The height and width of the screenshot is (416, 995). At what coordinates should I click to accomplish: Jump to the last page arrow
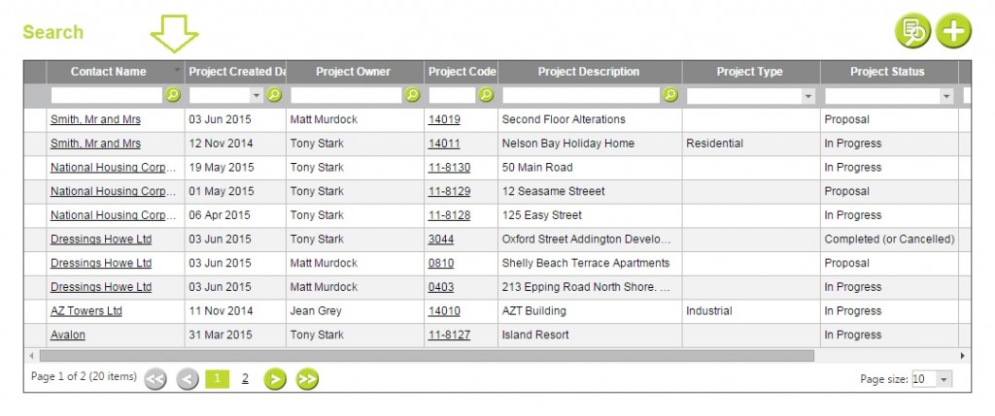click(307, 379)
